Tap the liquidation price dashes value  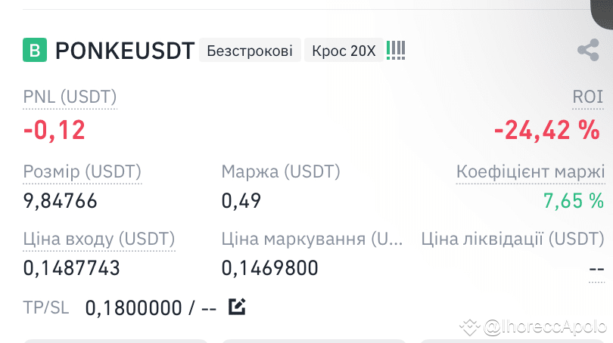pos(596,269)
